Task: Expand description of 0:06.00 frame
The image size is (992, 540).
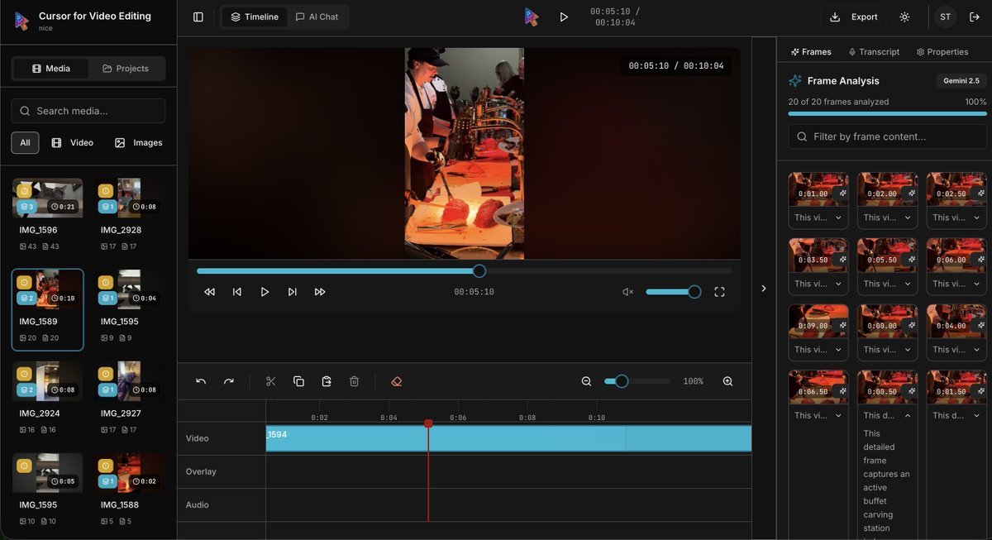Action: 956,284
